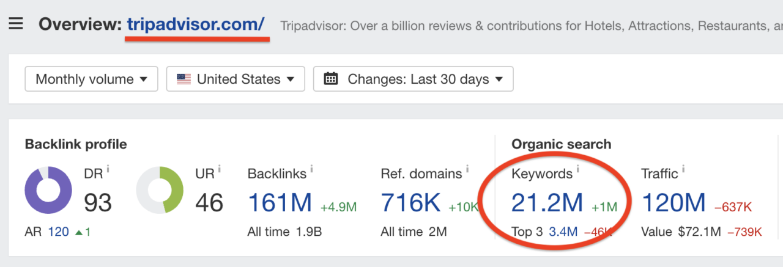Expand the Monthly volume dropdown
The width and height of the screenshot is (783, 267).
coord(91,79)
